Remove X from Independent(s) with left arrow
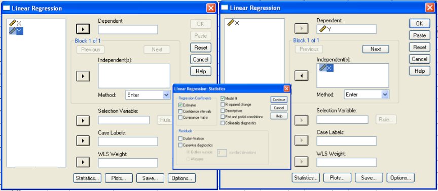 tap(302, 75)
